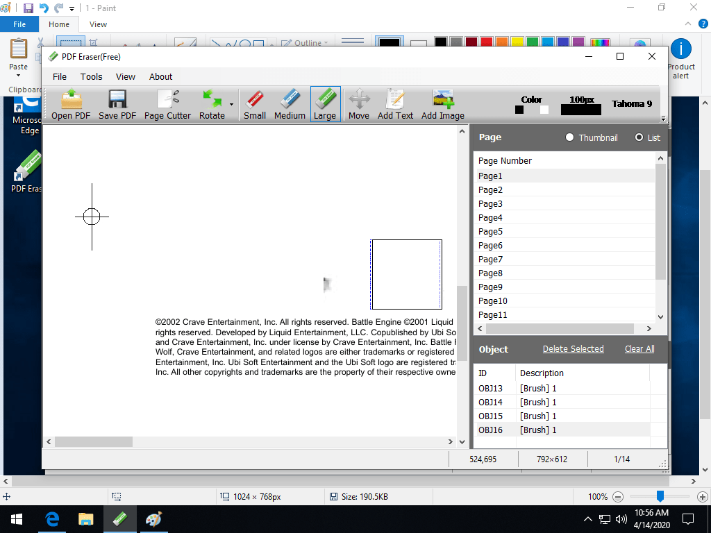Viewport: 711px width, 533px height.
Task: Pick red color in Paint's palette
Action: tap(487, 42)
